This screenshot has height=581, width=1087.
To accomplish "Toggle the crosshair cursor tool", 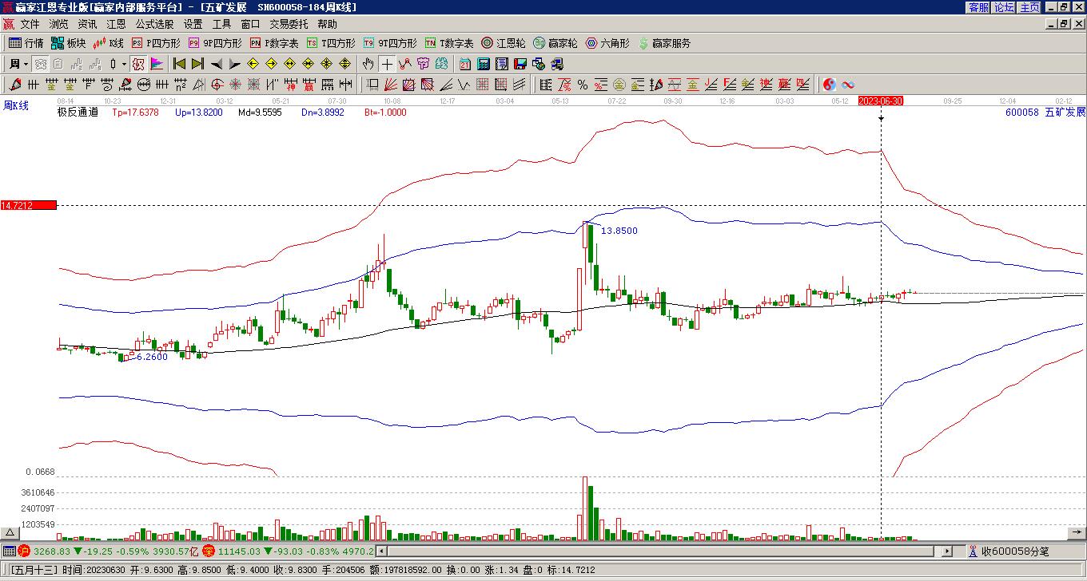I will coord(387,64).
